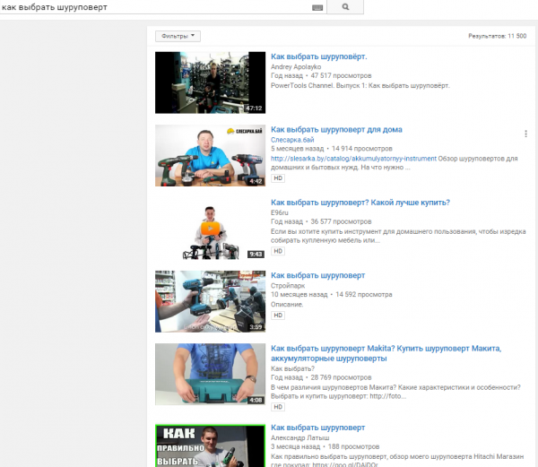The width and height of the screenshot is (538, 467).
Task: Click the magnifier search button
Action: 345,7
